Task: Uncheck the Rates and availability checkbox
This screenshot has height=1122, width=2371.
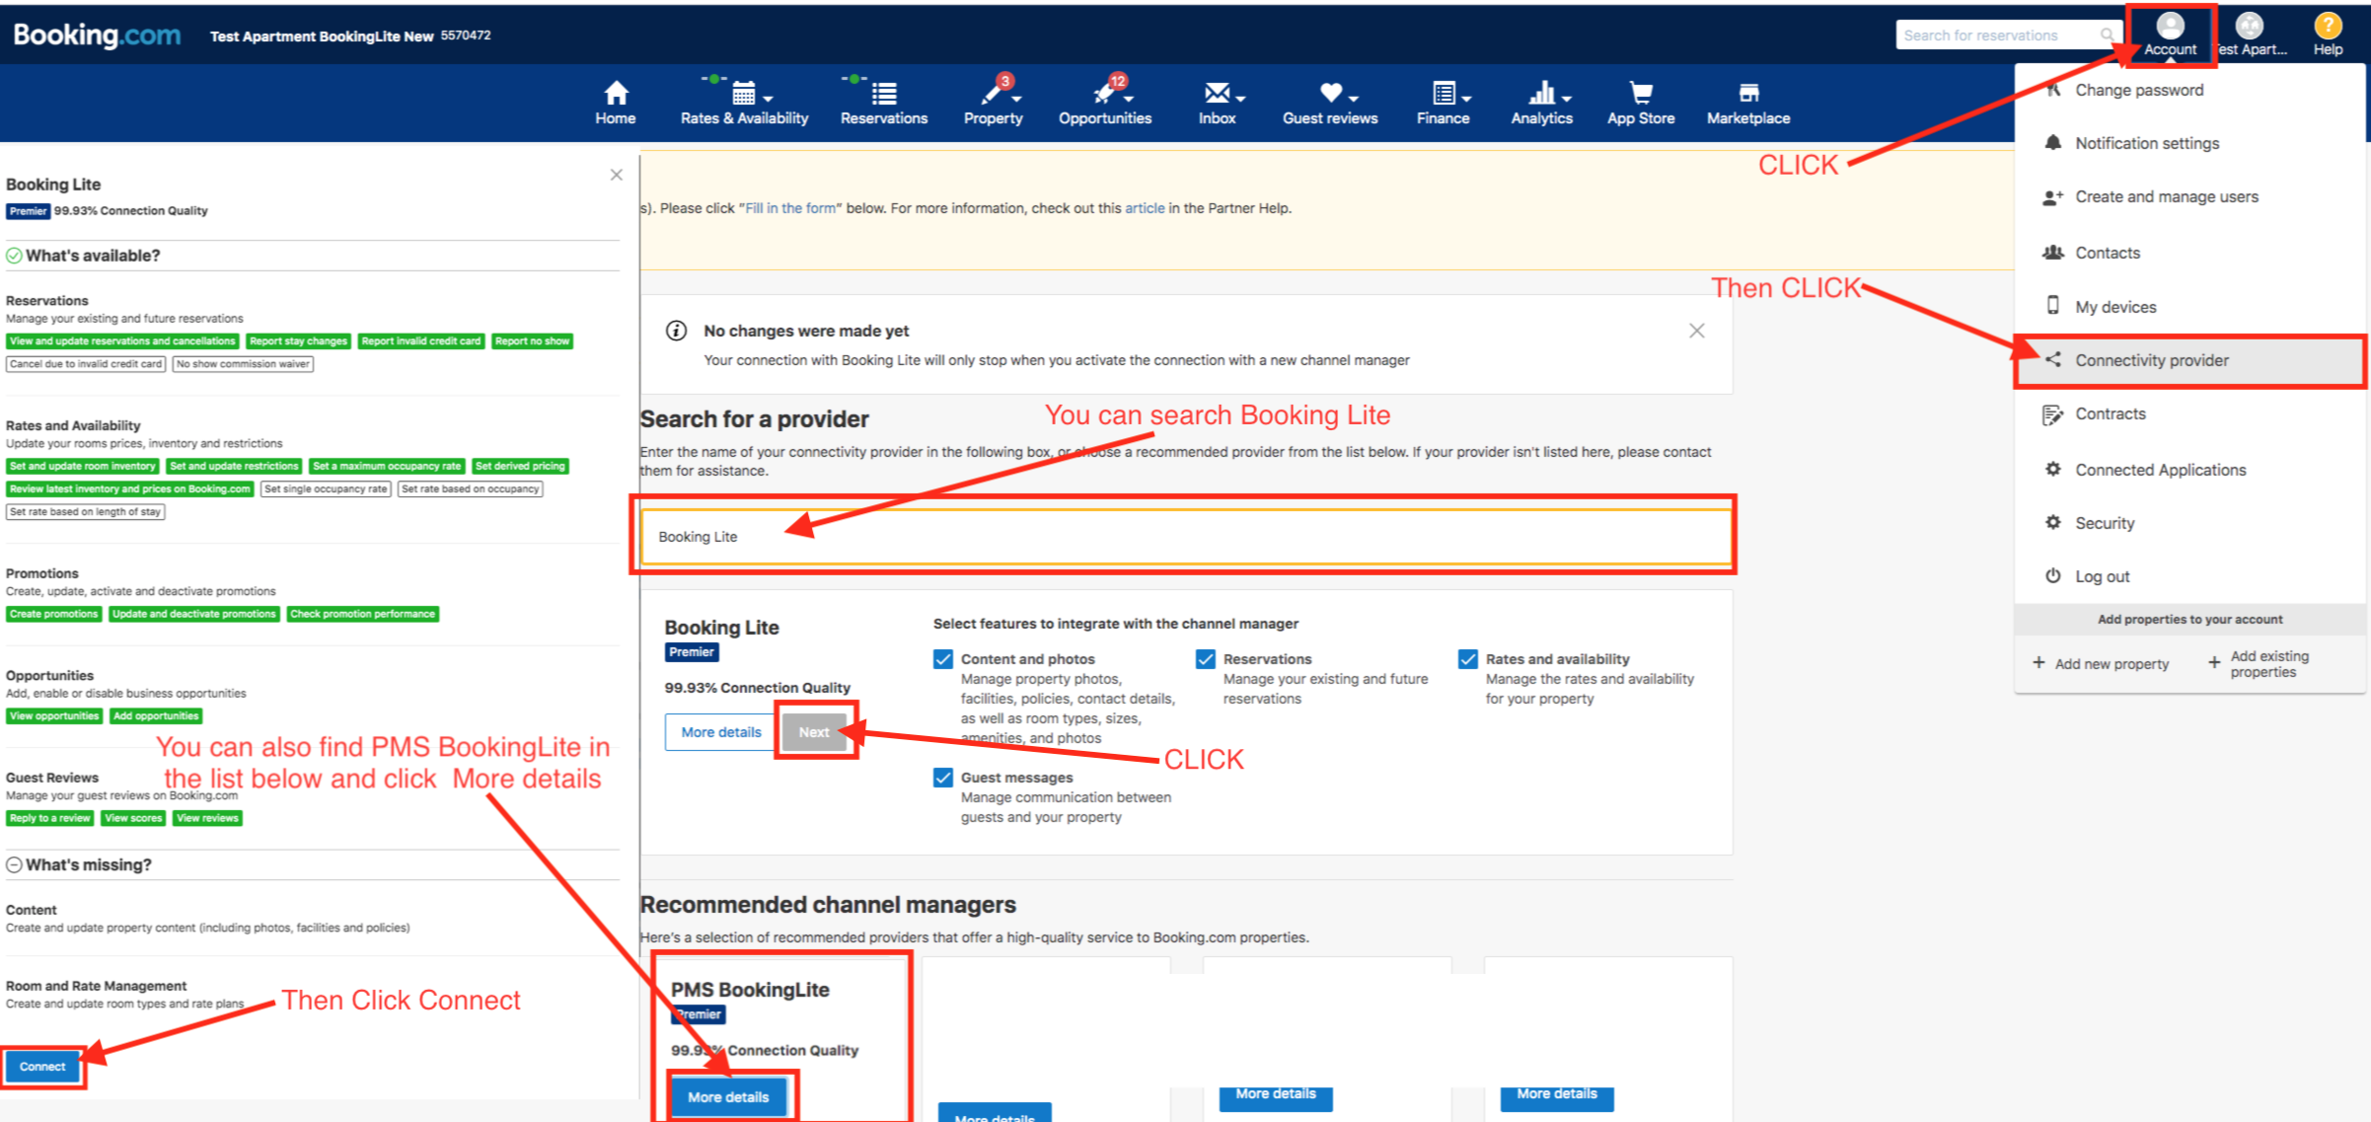Action: tap(1468, 659)
